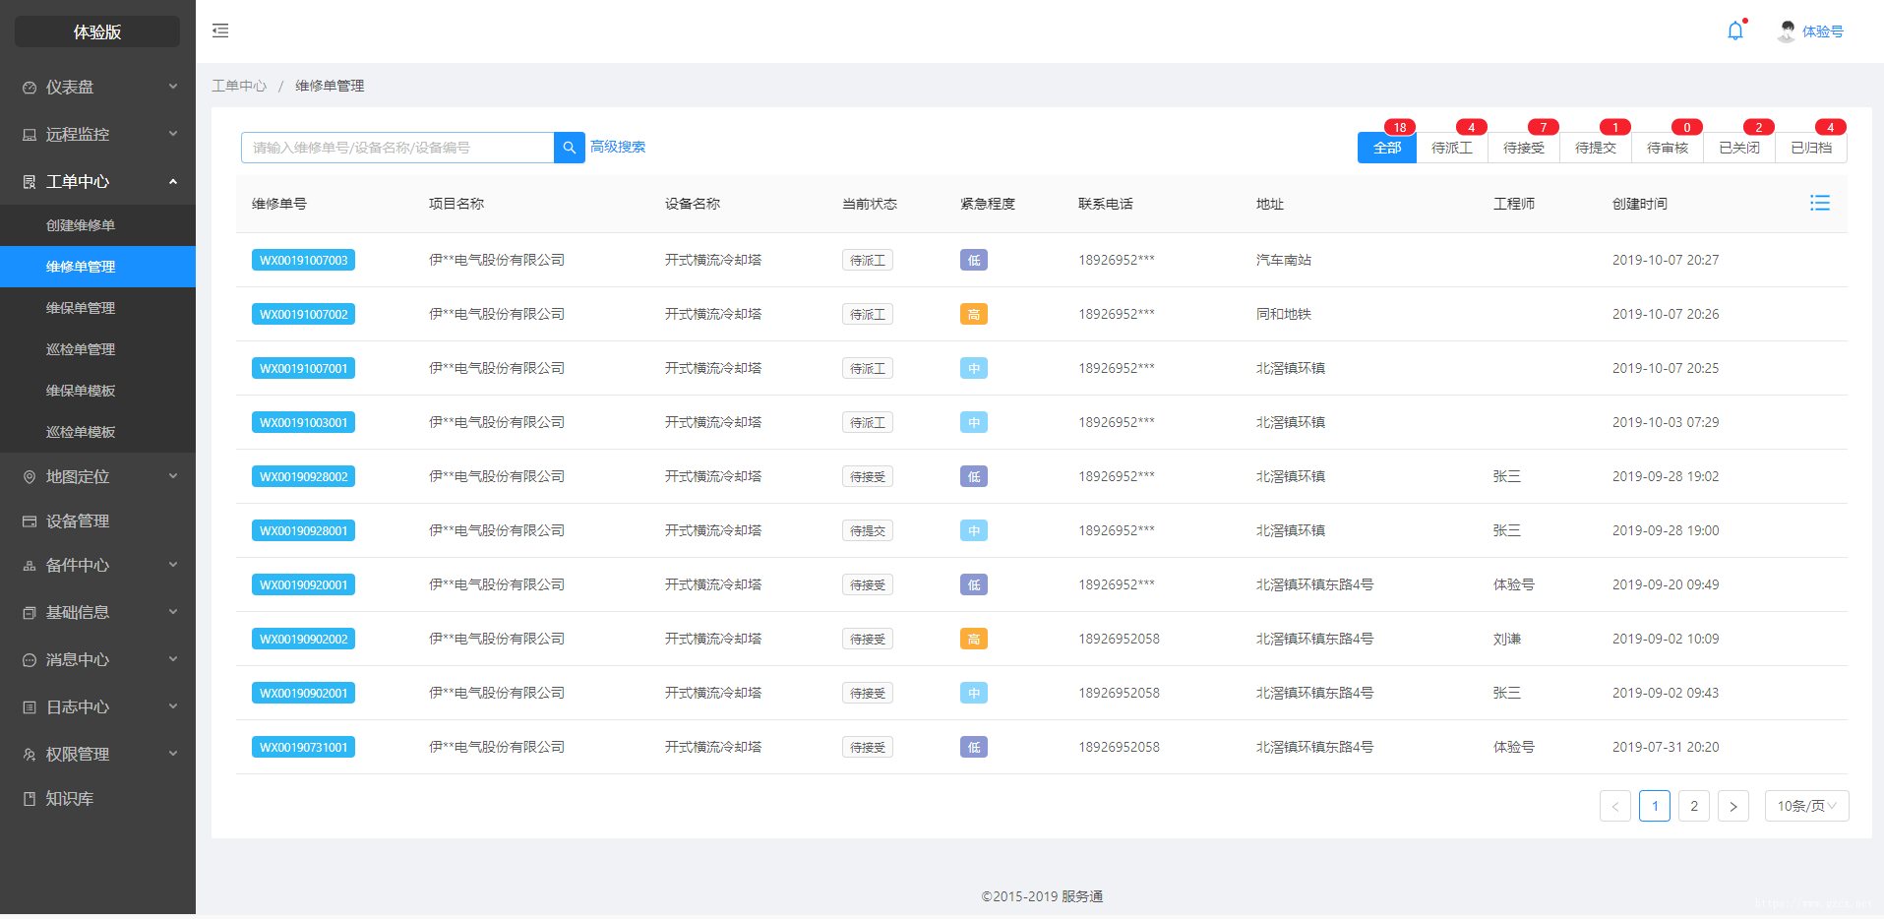Click the 工单中心 icon in sidebar

click(30, 182)
